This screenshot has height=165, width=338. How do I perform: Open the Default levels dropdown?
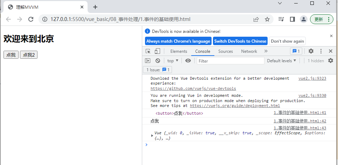(281, 61)
